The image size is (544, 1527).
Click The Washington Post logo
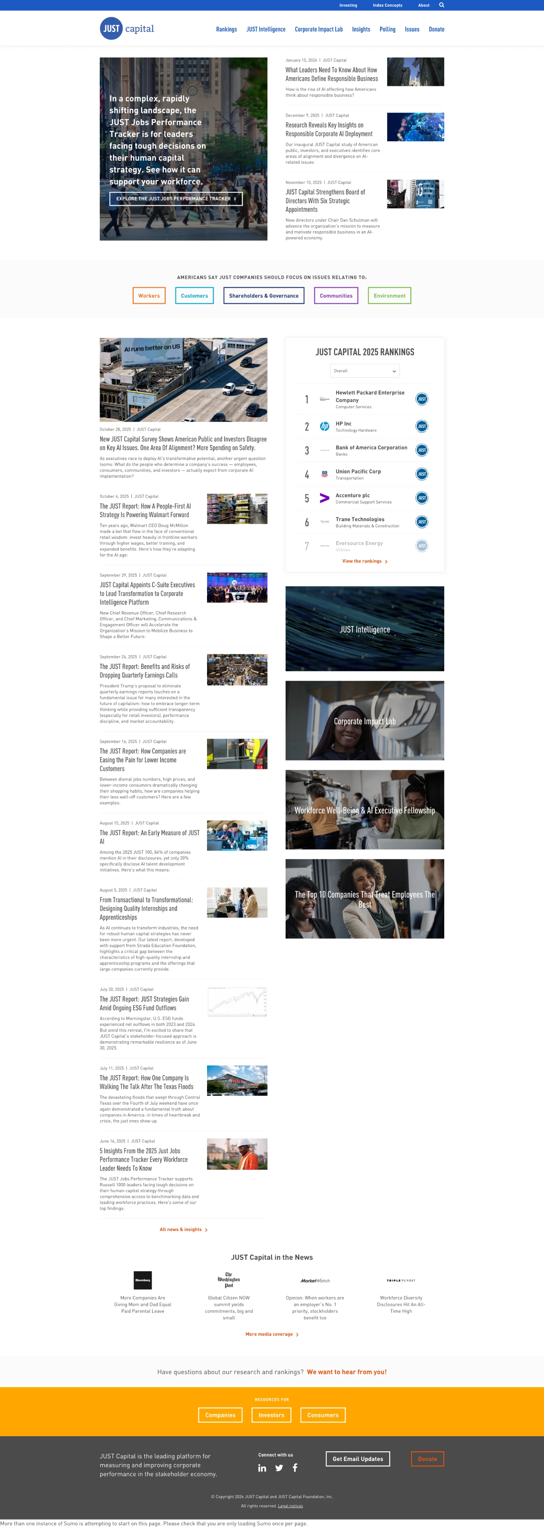[229, 1280]
